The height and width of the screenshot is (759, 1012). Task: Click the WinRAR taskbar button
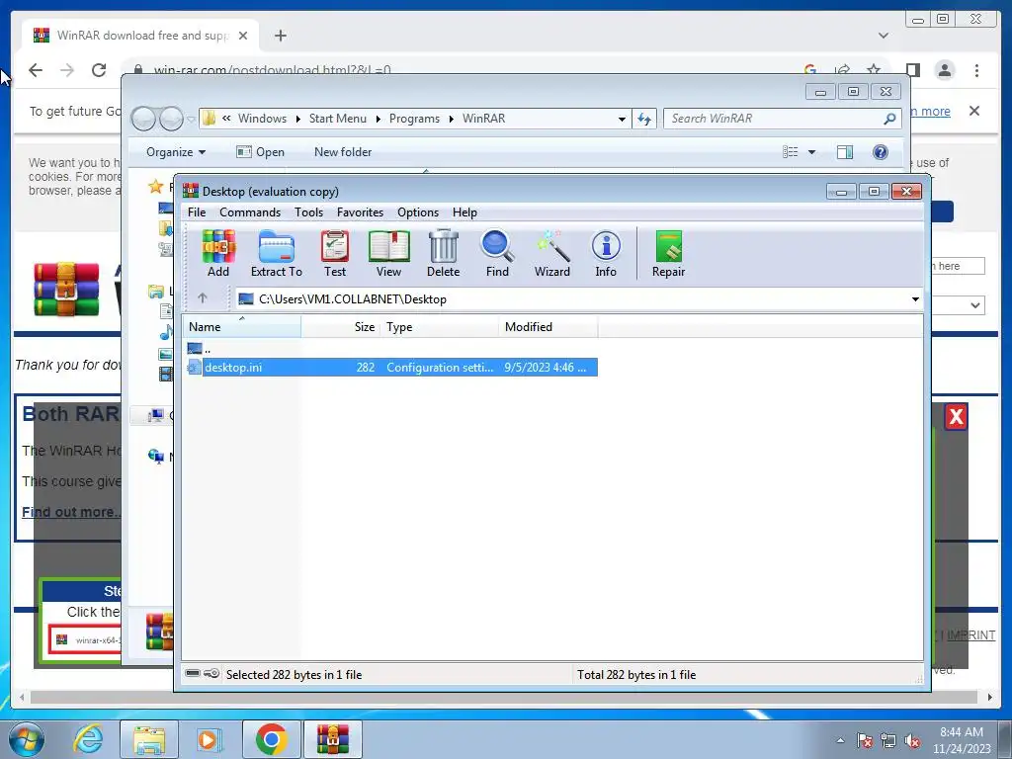333,739
